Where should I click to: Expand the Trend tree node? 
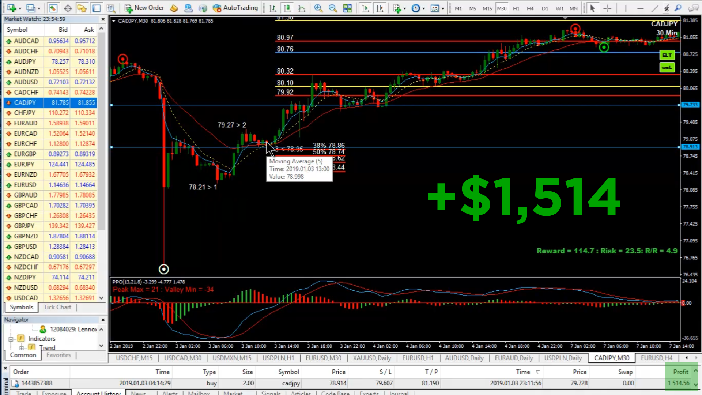[22, 347]
